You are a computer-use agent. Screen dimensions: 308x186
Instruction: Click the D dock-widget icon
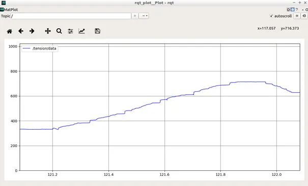(288, 10)
